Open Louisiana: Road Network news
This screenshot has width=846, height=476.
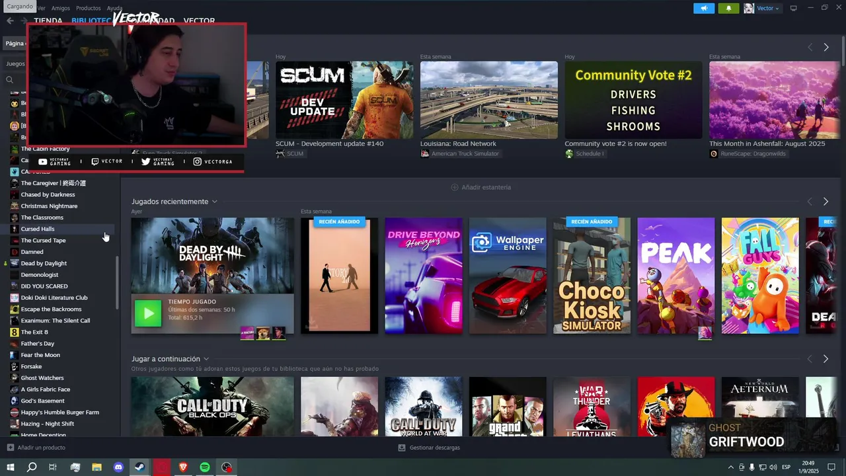[489, 100]
